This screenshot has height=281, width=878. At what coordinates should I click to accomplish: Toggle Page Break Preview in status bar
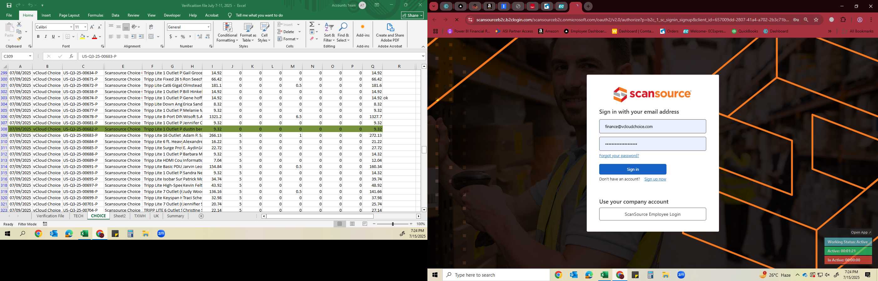pos(365,224)
